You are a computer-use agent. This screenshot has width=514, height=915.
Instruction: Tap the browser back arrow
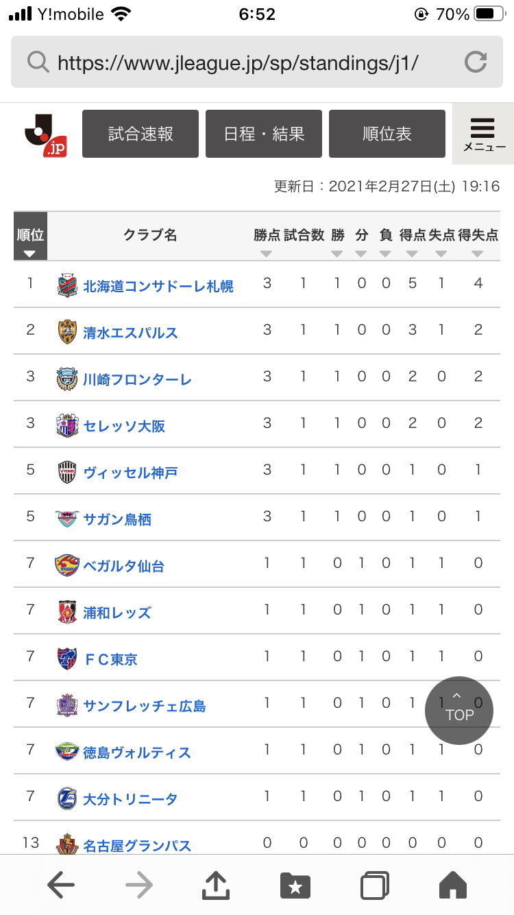coord(61,886)
